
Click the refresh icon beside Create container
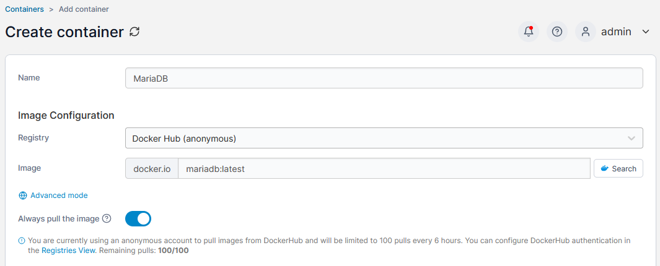(134, 32)
